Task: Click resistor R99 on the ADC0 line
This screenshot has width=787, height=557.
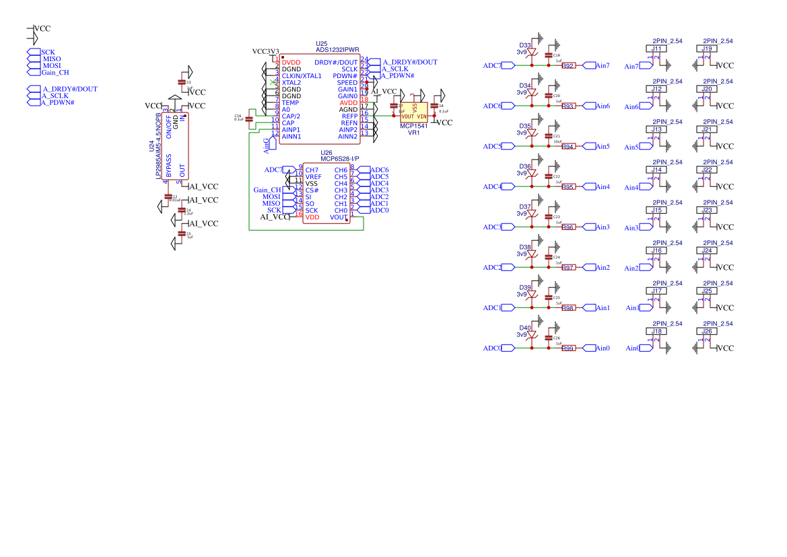Action: pos(568,348)
